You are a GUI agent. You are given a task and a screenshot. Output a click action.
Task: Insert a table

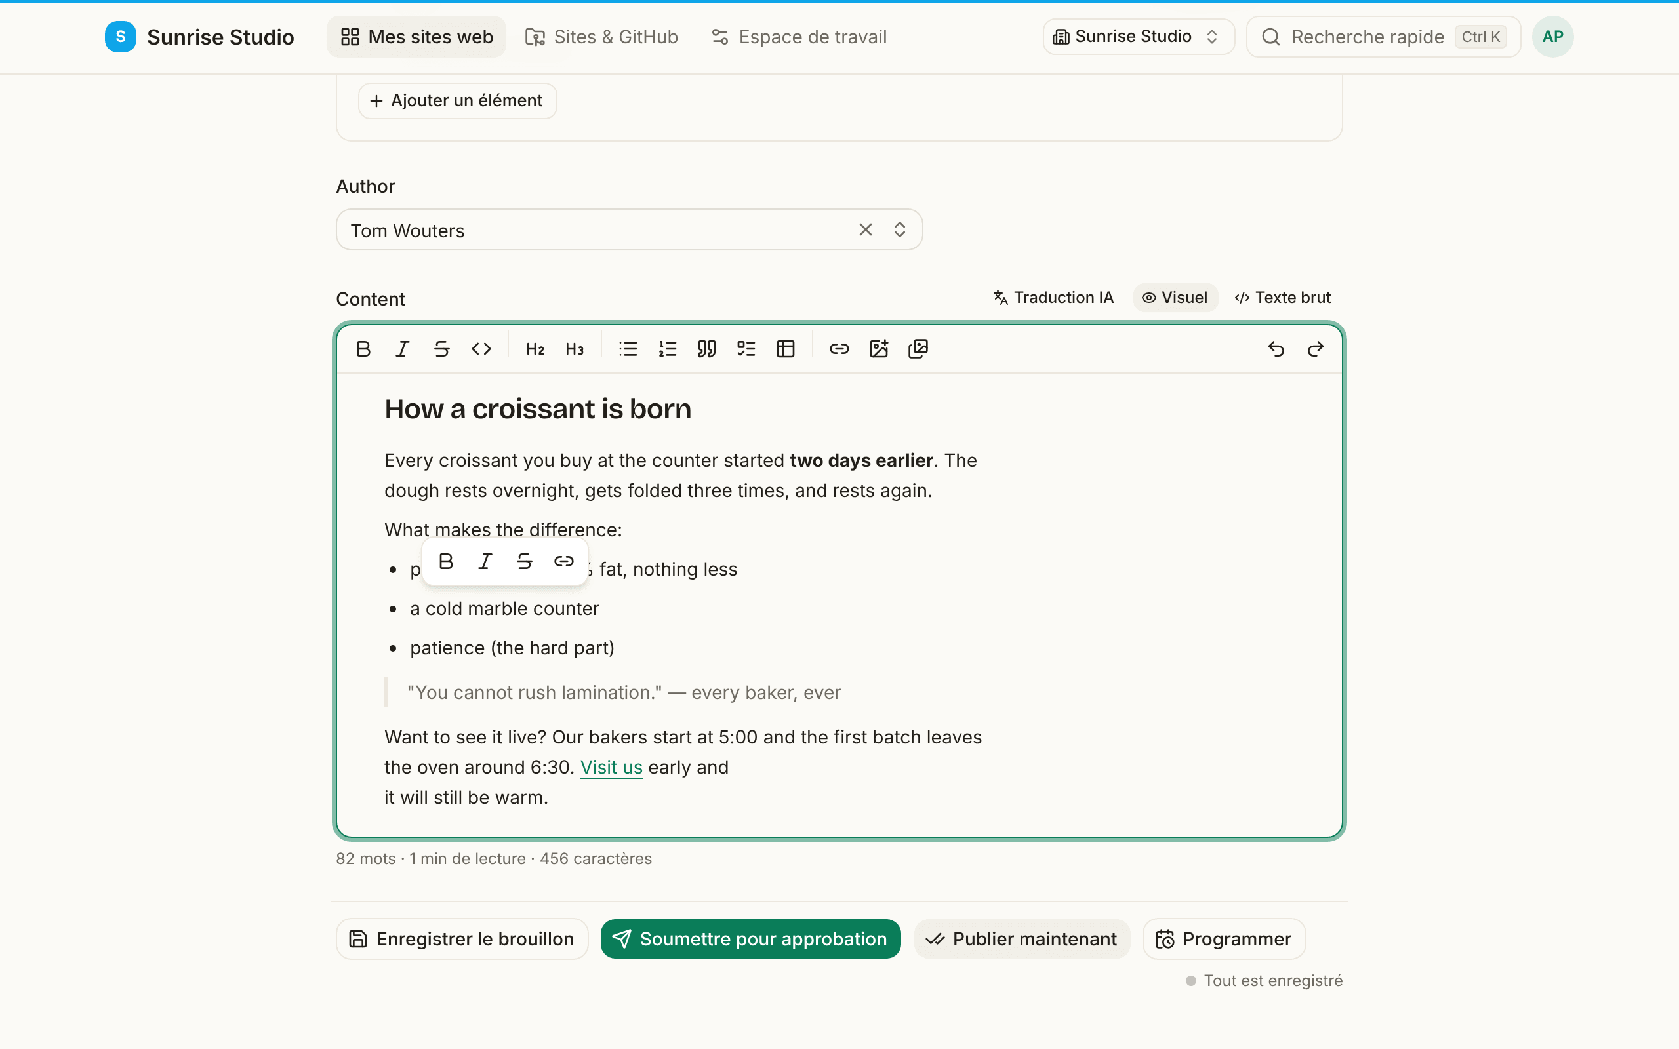785,349
